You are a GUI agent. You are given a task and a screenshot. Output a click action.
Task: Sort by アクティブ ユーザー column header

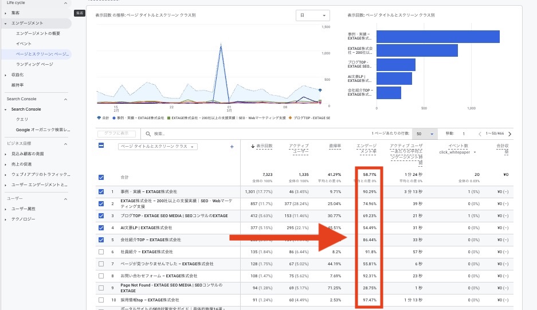click(x=299, y=148)
